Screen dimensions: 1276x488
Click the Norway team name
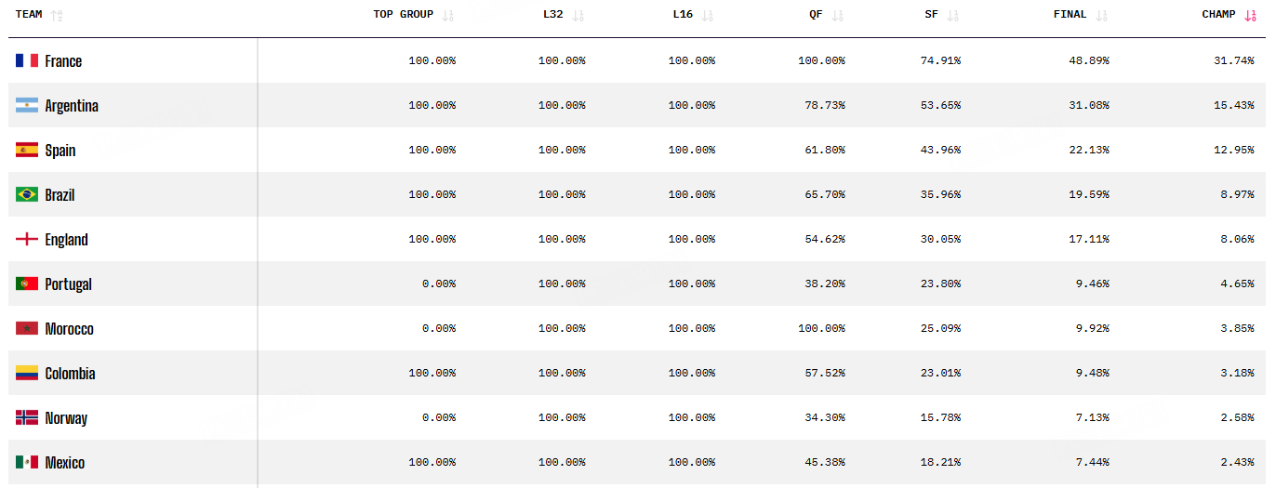[66, 418]
